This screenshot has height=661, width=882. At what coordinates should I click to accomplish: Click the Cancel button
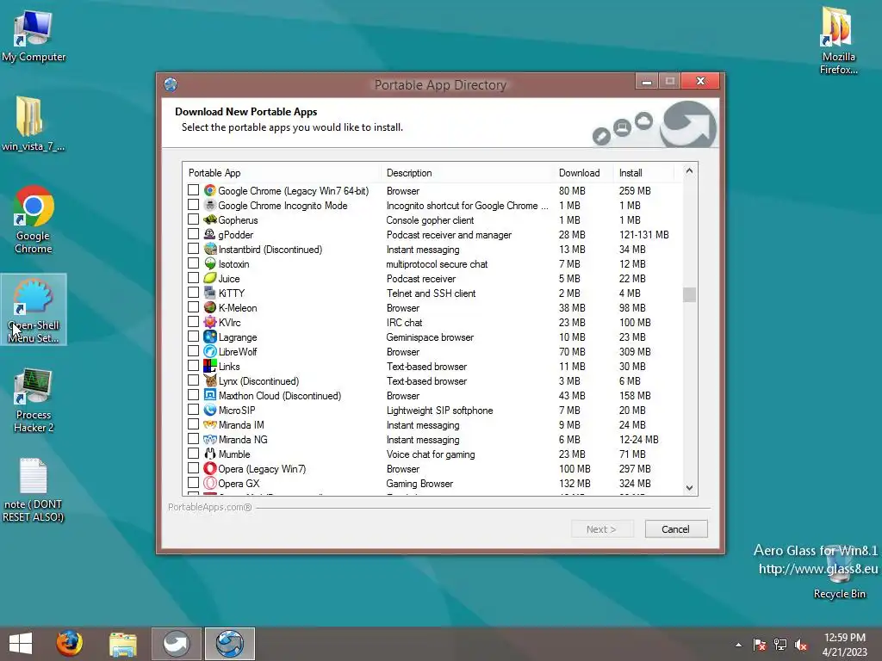(675, 529)
